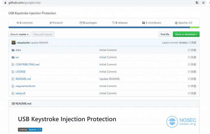This screenshot has height=134, width=210.
Task: Open the CONTRIBUTING.md file
Action: (x=27, y=64)
